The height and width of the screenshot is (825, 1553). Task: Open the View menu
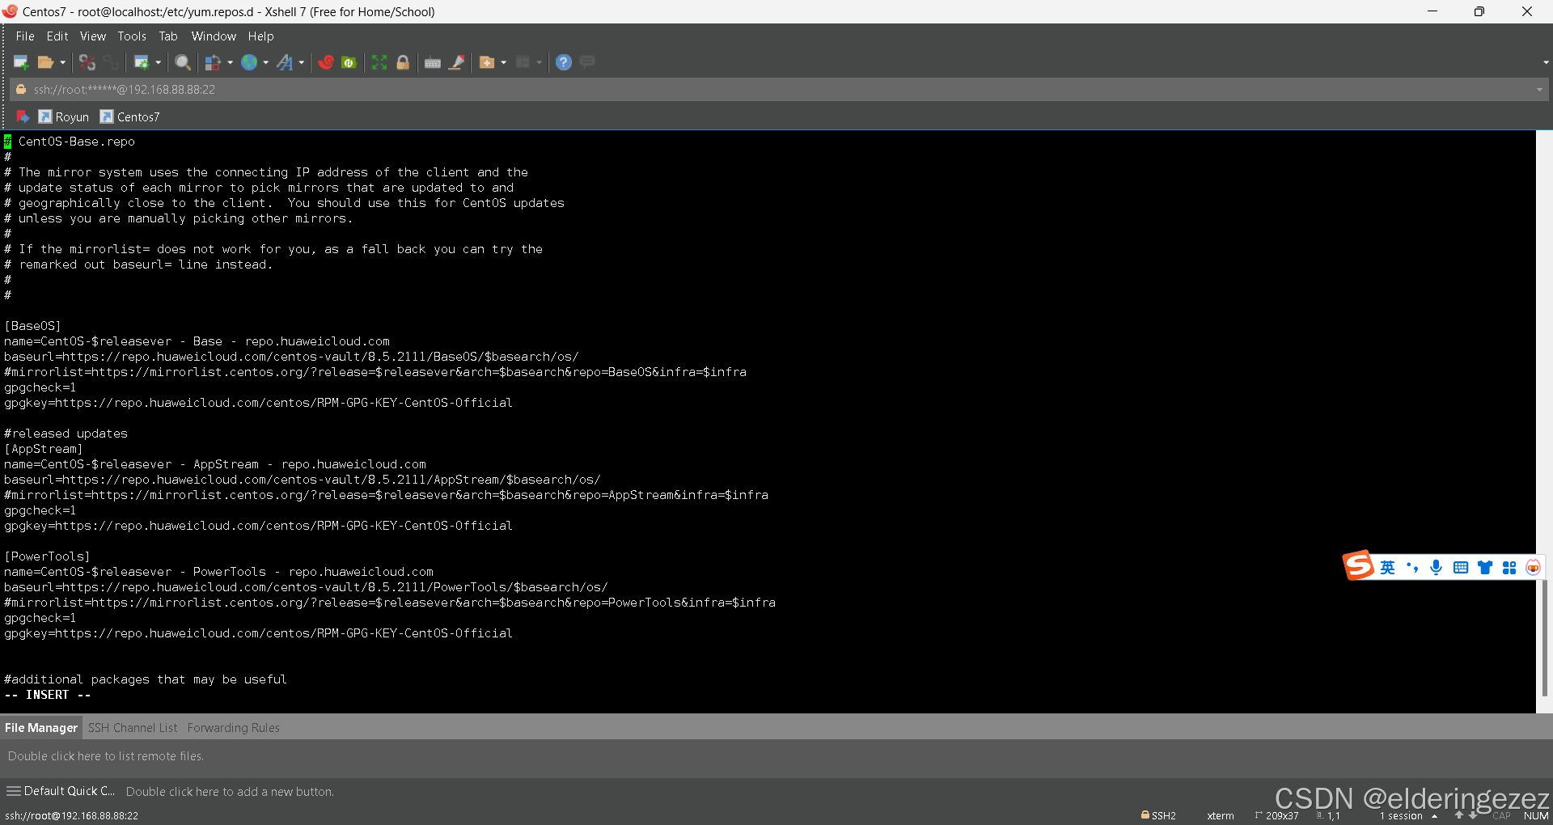click(93, 36)
